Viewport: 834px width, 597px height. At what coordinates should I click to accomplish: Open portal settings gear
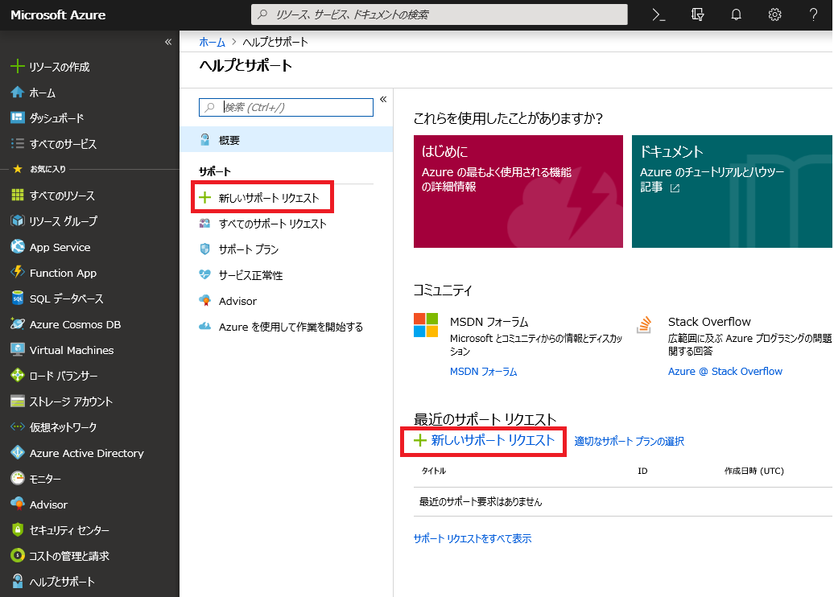tap(775, 15)
